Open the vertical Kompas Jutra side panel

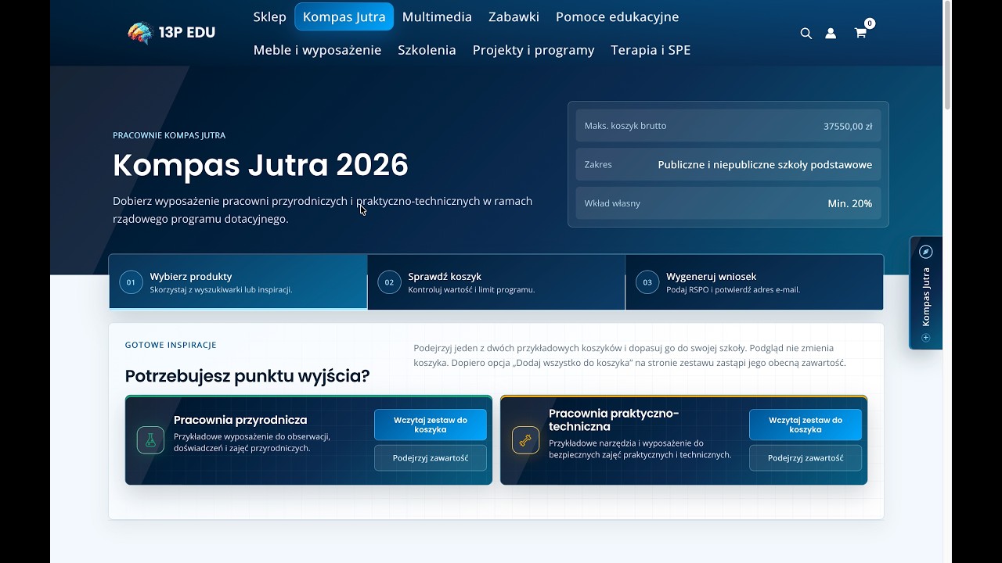pyautogui.click(x=926, y=292)
